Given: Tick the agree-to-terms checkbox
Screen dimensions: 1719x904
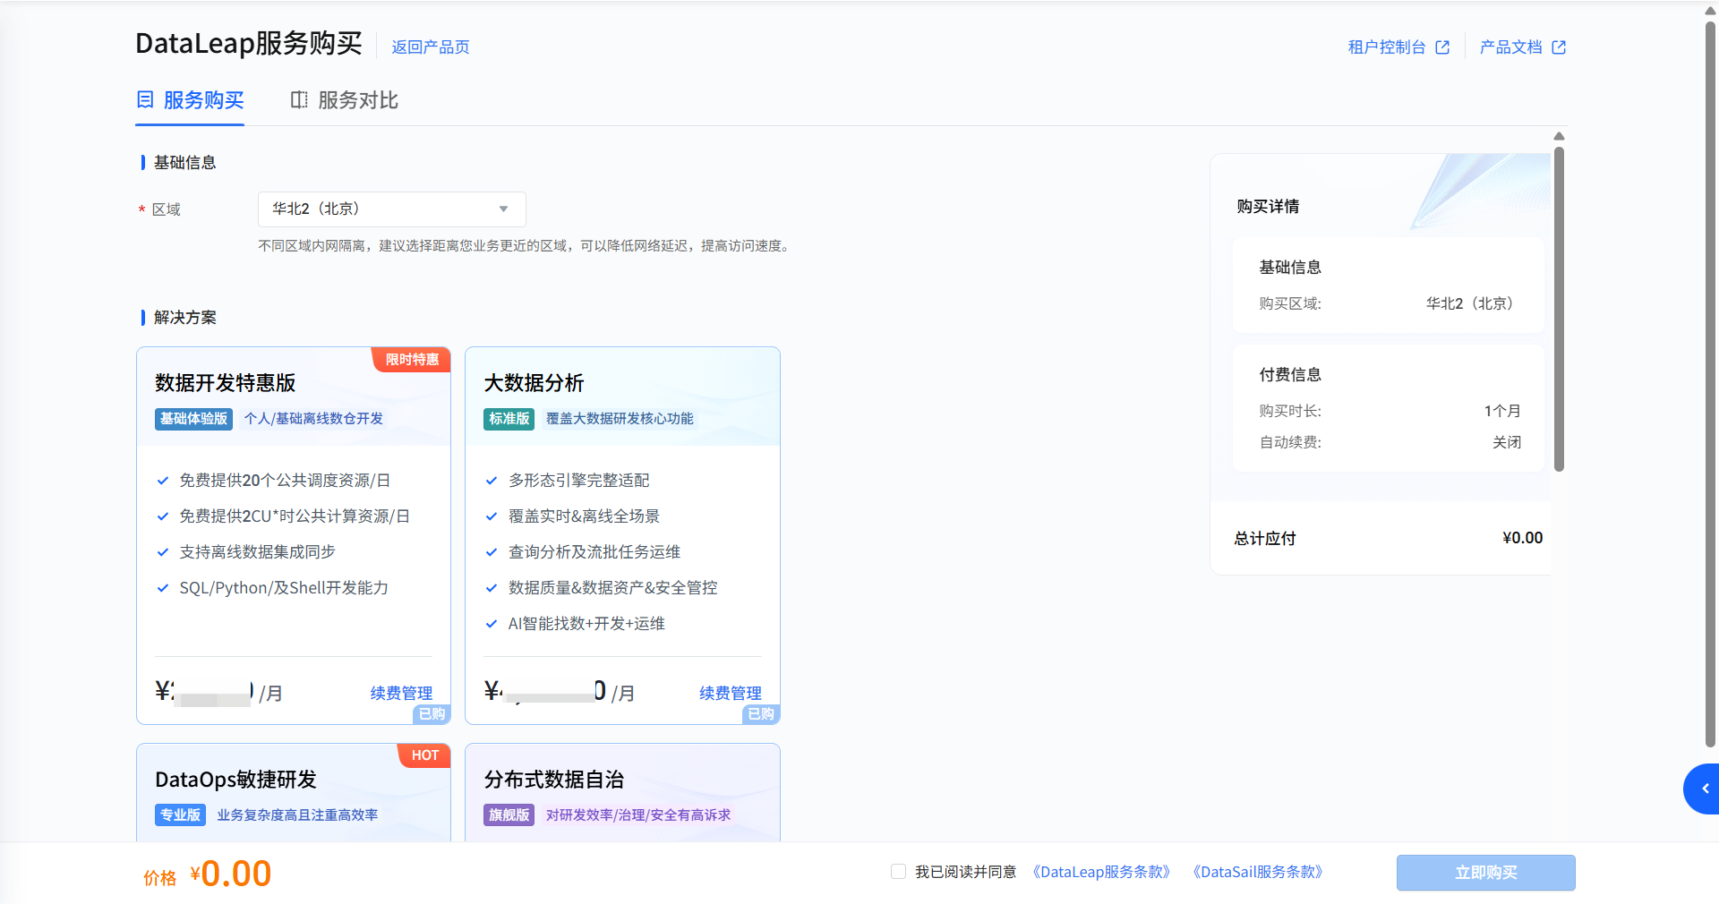Looking at the screenshot, I should point(898,872).
